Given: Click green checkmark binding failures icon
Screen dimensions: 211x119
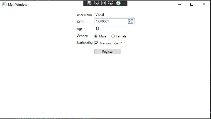Looking at the screenshot, I should (x=118, y=3).
